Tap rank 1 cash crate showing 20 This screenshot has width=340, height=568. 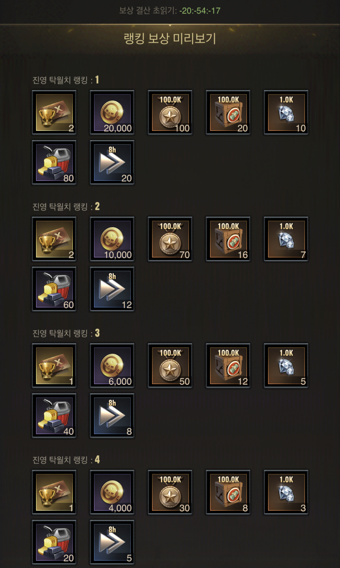(x=228, y=112)
